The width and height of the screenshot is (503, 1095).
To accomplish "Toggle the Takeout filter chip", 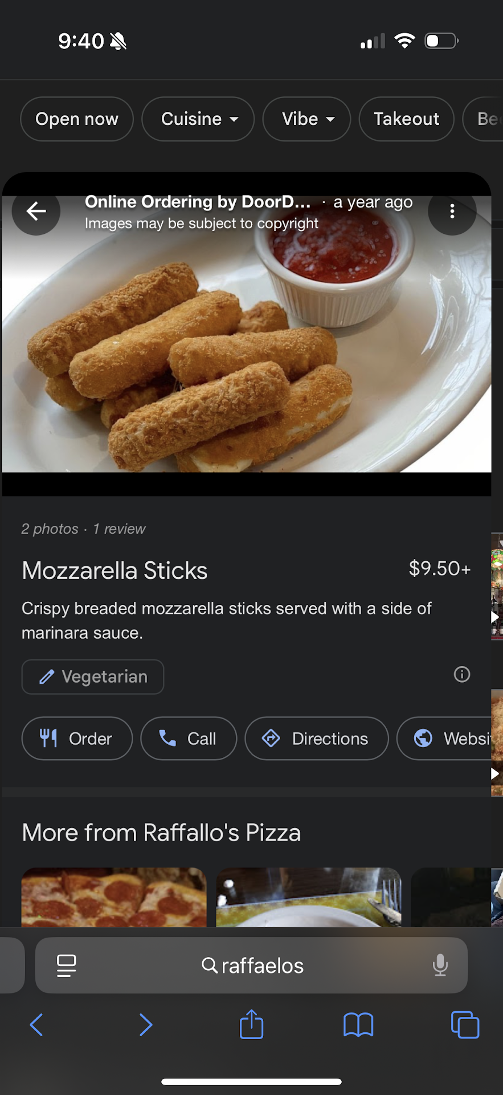I will coord(406,119).
